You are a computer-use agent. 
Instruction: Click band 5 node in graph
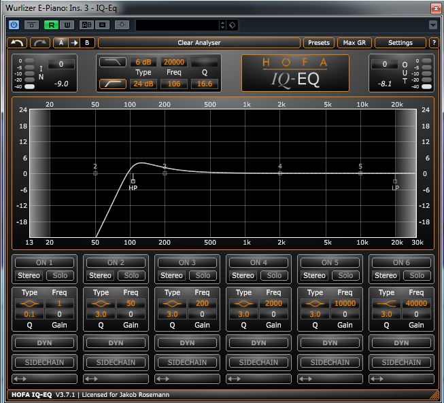point(360,173)
